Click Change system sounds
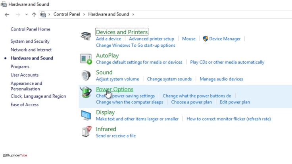This screenshot has height=164, width=292. (169, 79)
